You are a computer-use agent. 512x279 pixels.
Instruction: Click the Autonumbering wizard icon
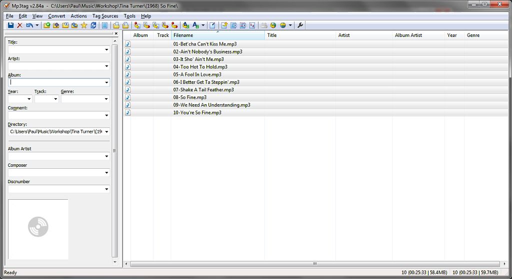tap(252, 25)
